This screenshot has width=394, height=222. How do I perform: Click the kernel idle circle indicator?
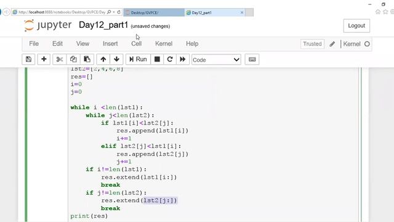[x=367, y=44]
